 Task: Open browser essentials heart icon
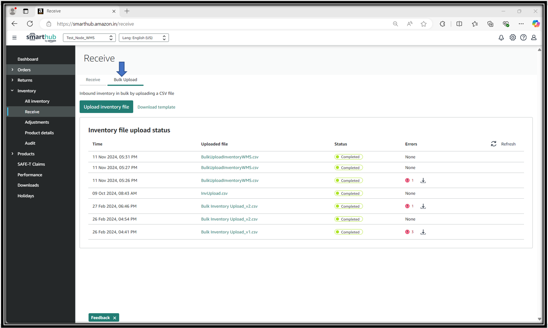[x=506, y=24]
